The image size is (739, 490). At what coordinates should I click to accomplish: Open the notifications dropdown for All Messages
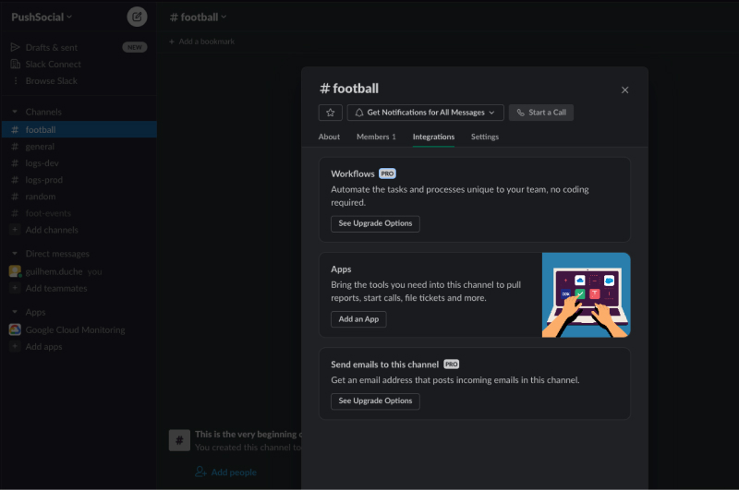(425, 113)
